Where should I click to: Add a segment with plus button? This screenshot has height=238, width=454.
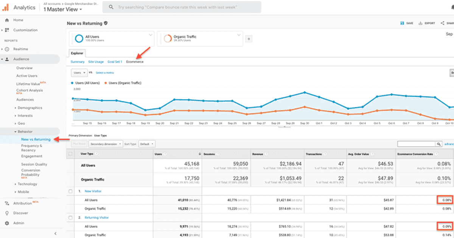(249, 39)
